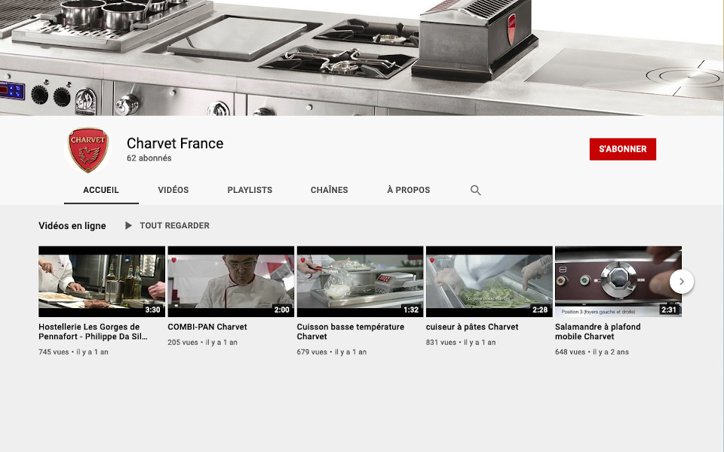Open the À PROPOS tab
Image resolution: width=724 pixels, height=452 pixels.
pos(409,190)
